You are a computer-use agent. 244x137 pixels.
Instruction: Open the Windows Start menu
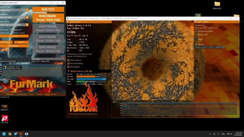pyautogui.click(x=4, y=134)
